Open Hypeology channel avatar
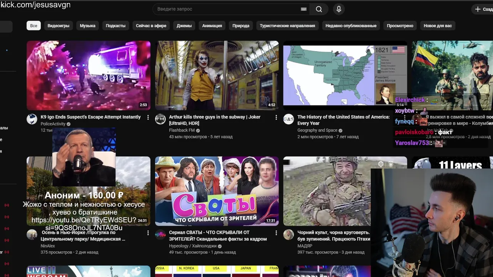 [160, 235]
